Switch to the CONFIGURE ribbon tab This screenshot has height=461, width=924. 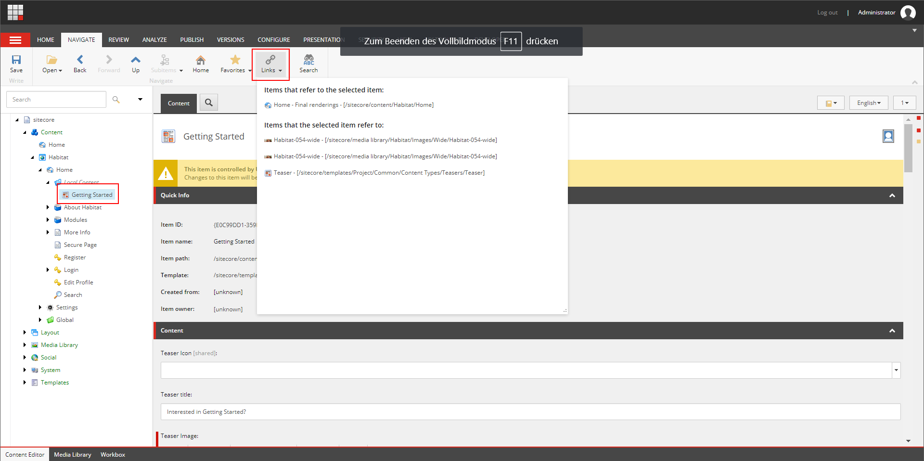[x=274, y=40]
